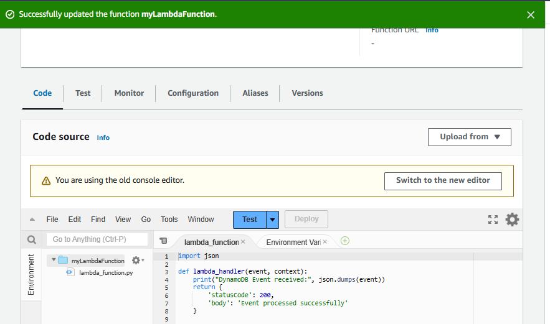The height and width of the screenshot is (324, 550).
Task: Click the Info link beside Code source
Action: 103,137
